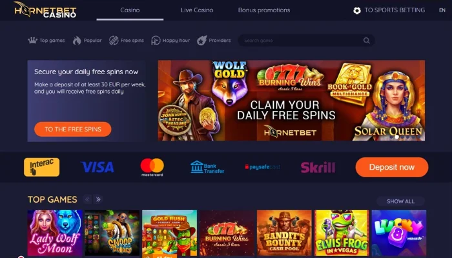Click the Deposit now button
Viewport: 452px width, 258px height.
pos(392,167)
